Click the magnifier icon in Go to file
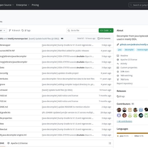The image size is (148, 148). coord(69,31)
